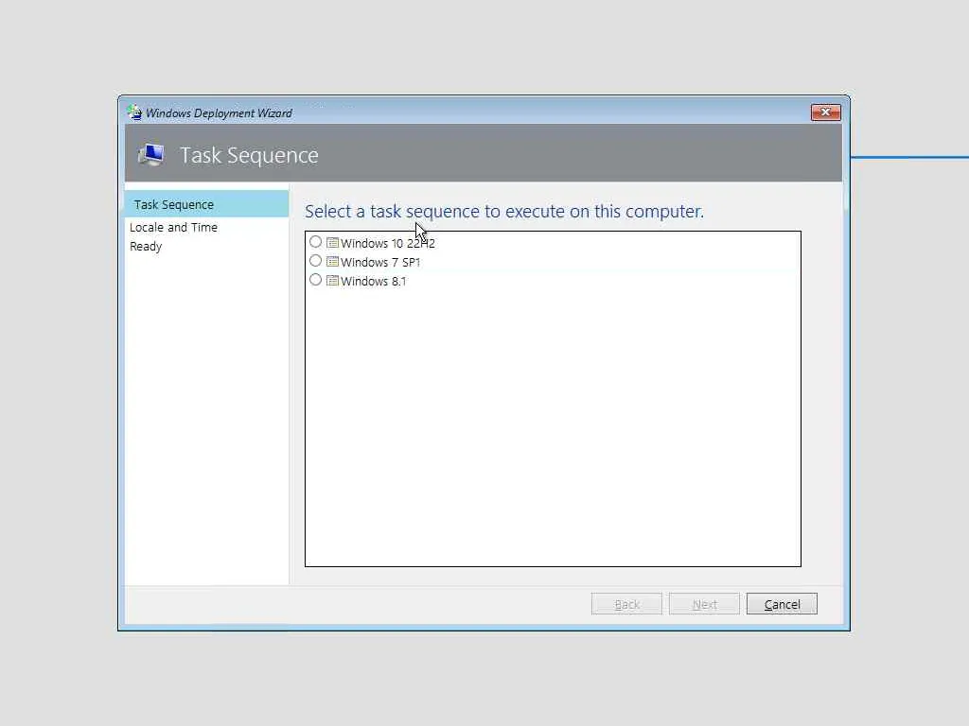Click the empty area of the task sequence list

553,426
